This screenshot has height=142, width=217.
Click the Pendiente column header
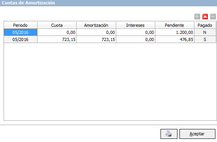point(175,25)
